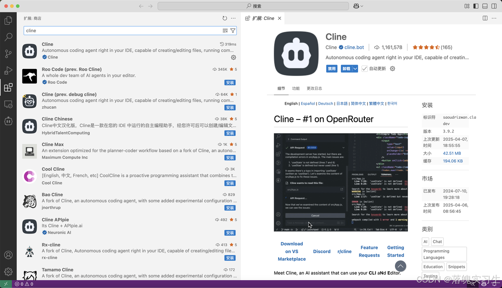Select the AI category tag
Screen dimensions: 502x288
(x=426, y=242)
